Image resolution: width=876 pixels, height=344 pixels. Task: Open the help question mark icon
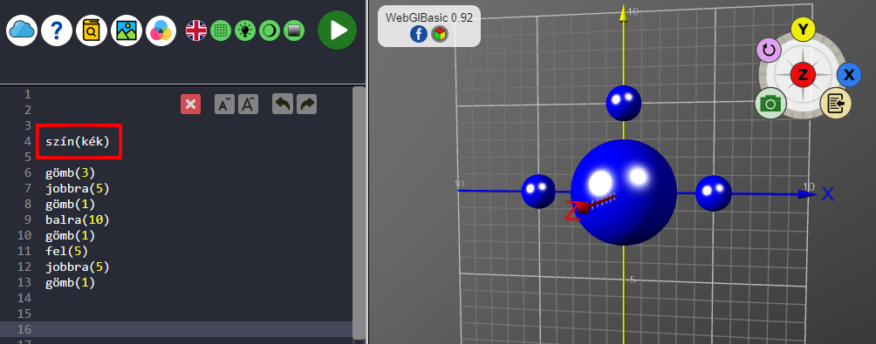57,30
